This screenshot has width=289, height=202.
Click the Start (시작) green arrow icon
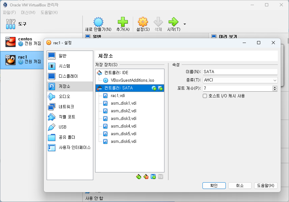[x=173, y=22]
